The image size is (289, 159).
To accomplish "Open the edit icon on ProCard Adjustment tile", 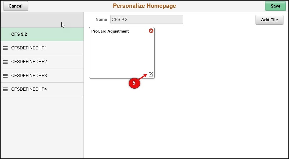I will point(151,74).
